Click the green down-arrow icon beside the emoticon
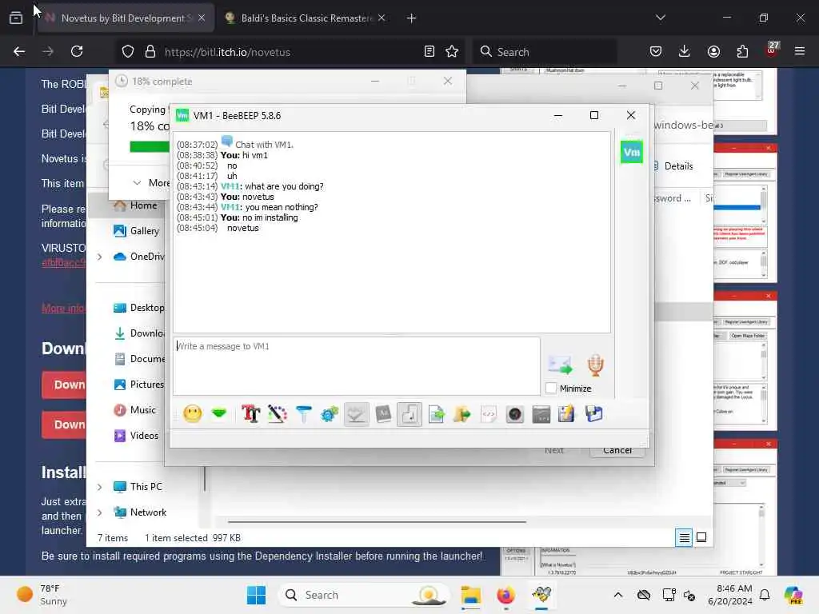 pos(219,413)
